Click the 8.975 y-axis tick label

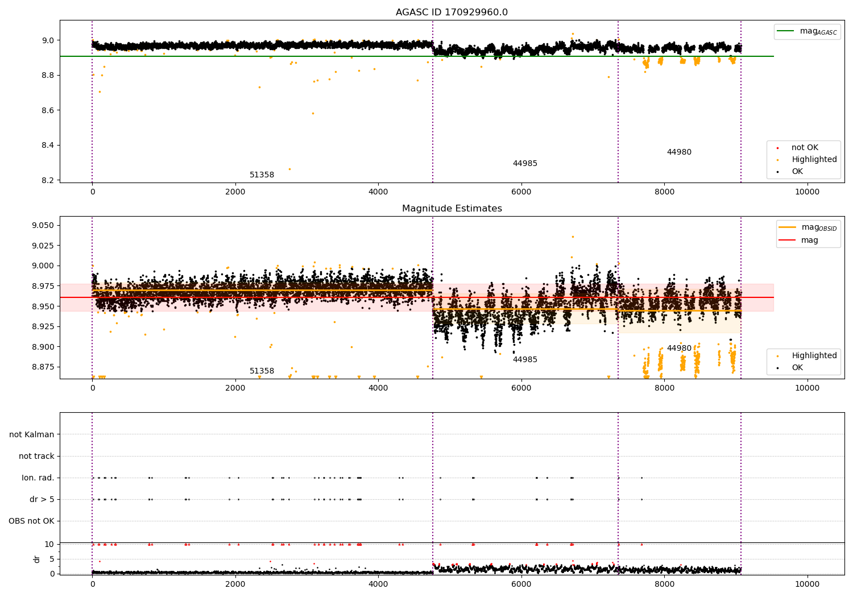click(43, 287)
